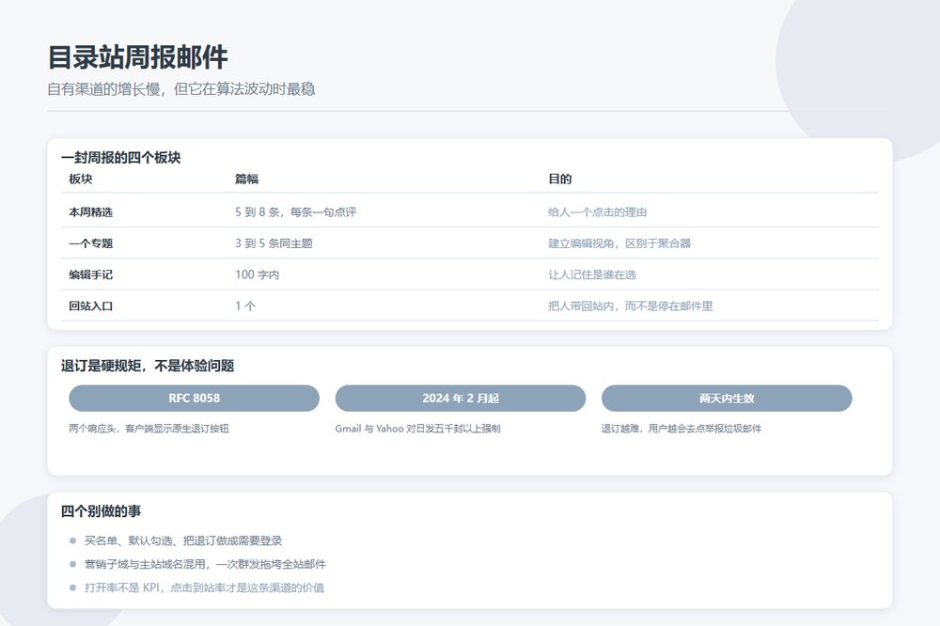Click the 板块 column header

[x=80, y=179]
